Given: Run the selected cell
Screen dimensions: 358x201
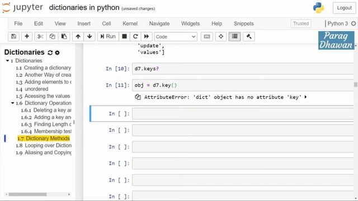Looking at the screenshot, I should [x=108, y=36].
